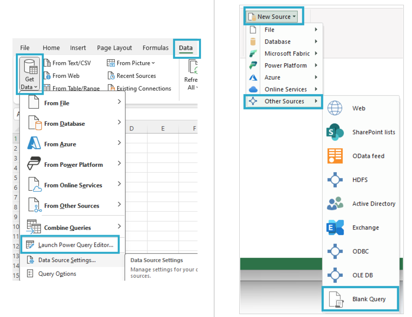Click the Refresh All icon
The height and width of the screenshot is (317, 412).
point(193,67)
